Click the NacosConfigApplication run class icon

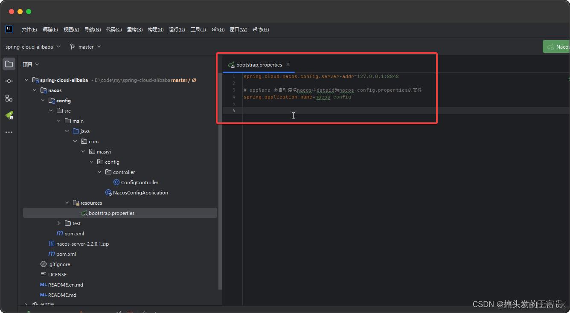pyautogui.click(x=108, y=193)
